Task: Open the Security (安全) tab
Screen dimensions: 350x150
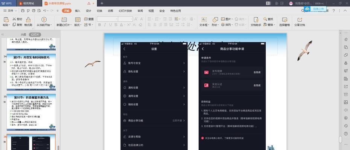Action: pos(162,10)
